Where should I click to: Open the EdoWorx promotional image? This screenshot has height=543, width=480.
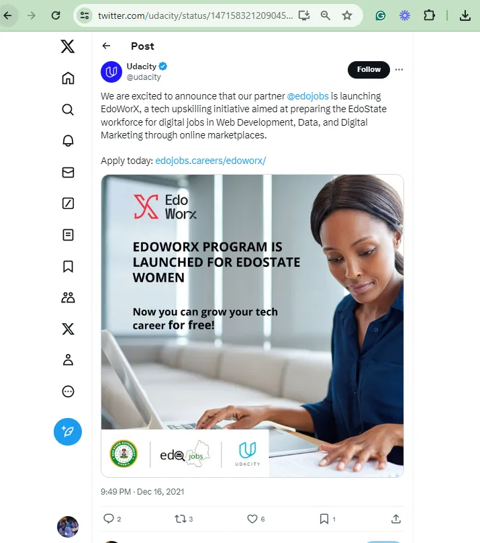tap(252, 325)
